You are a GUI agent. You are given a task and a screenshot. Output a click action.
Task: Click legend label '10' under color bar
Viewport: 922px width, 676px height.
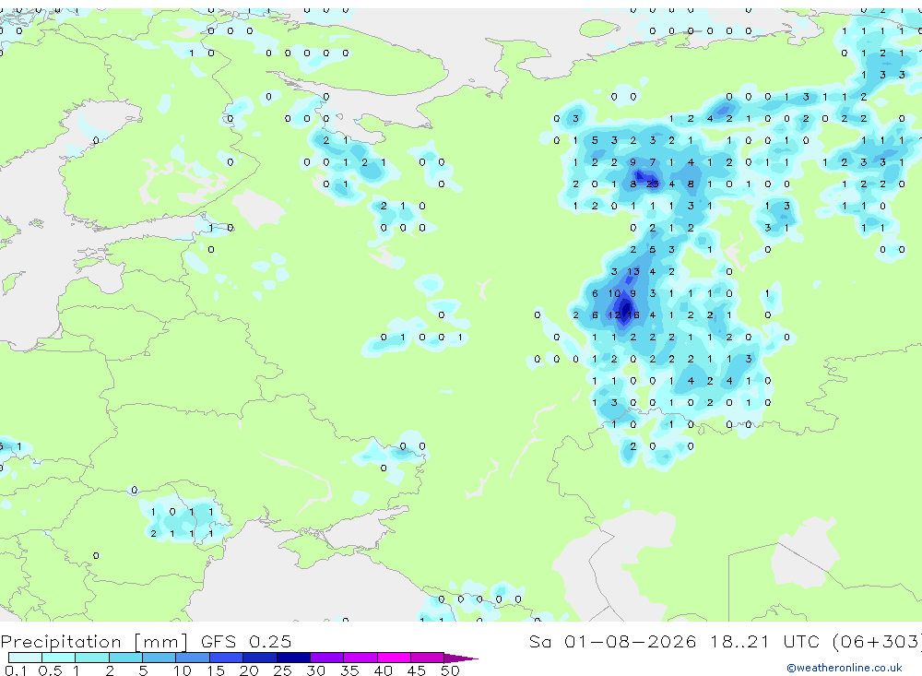(x=183, y=670)
